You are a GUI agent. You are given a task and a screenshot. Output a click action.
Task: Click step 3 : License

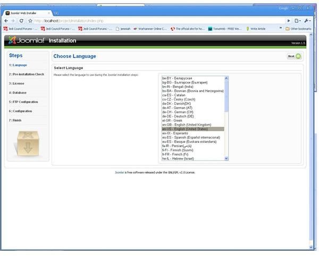pos(16,83)
